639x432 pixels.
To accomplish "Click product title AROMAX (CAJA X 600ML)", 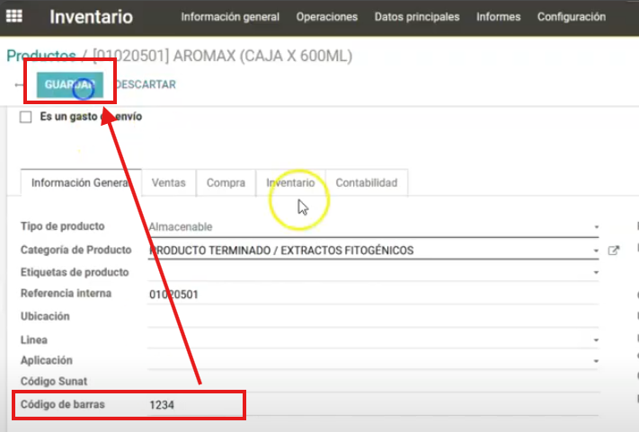I will (262, 56).
